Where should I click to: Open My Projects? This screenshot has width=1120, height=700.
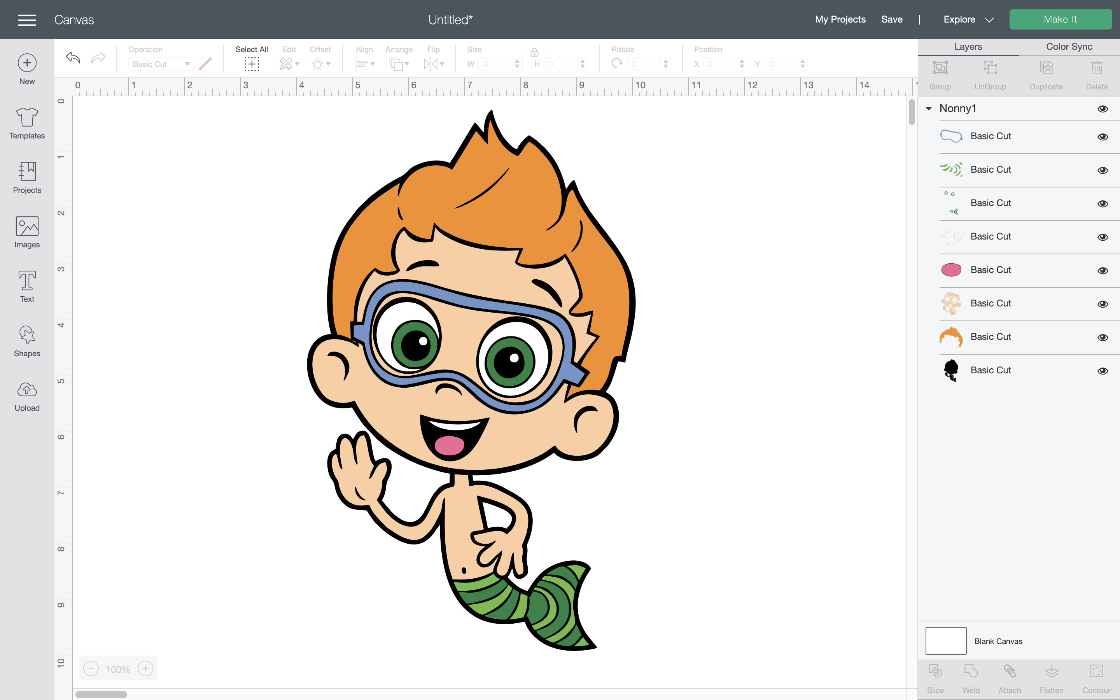(x=840, y=19)
